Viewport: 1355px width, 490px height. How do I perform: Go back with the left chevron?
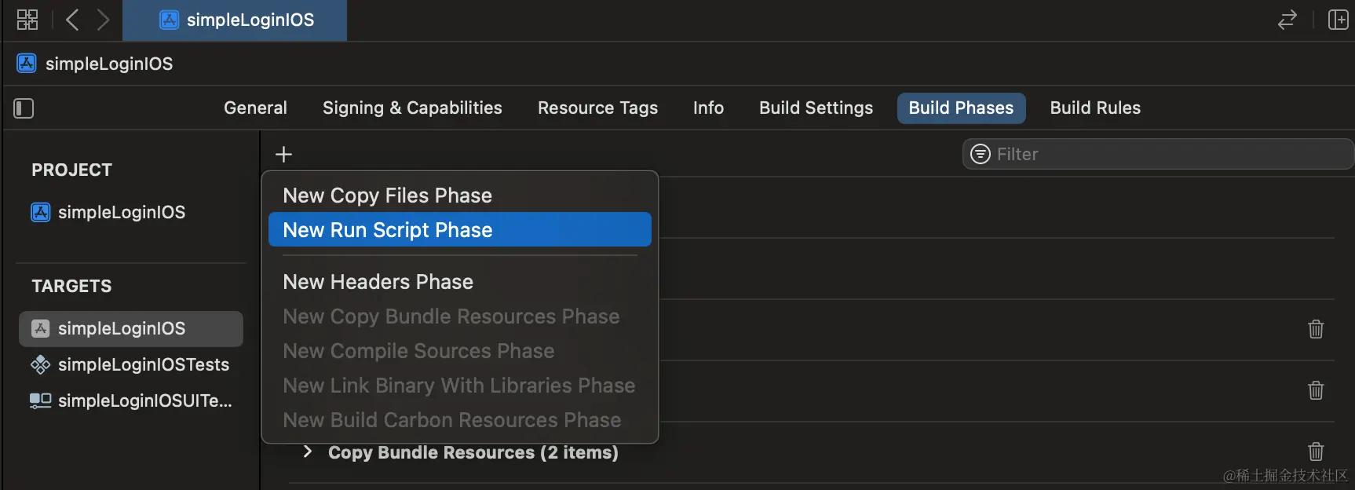click(72, 20)
